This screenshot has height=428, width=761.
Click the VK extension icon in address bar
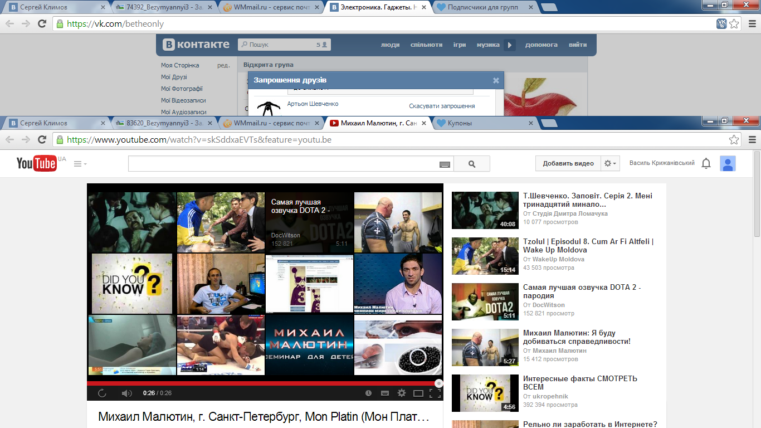point(721,23)
